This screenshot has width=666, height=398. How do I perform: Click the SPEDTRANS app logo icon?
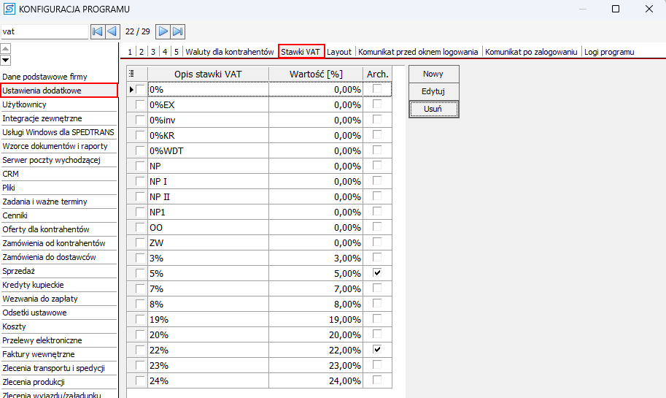click(9, 9)
